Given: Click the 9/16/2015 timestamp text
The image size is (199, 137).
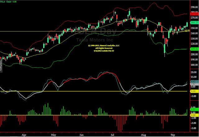Looking at the screenshot, I should click(x=104, y=51).
